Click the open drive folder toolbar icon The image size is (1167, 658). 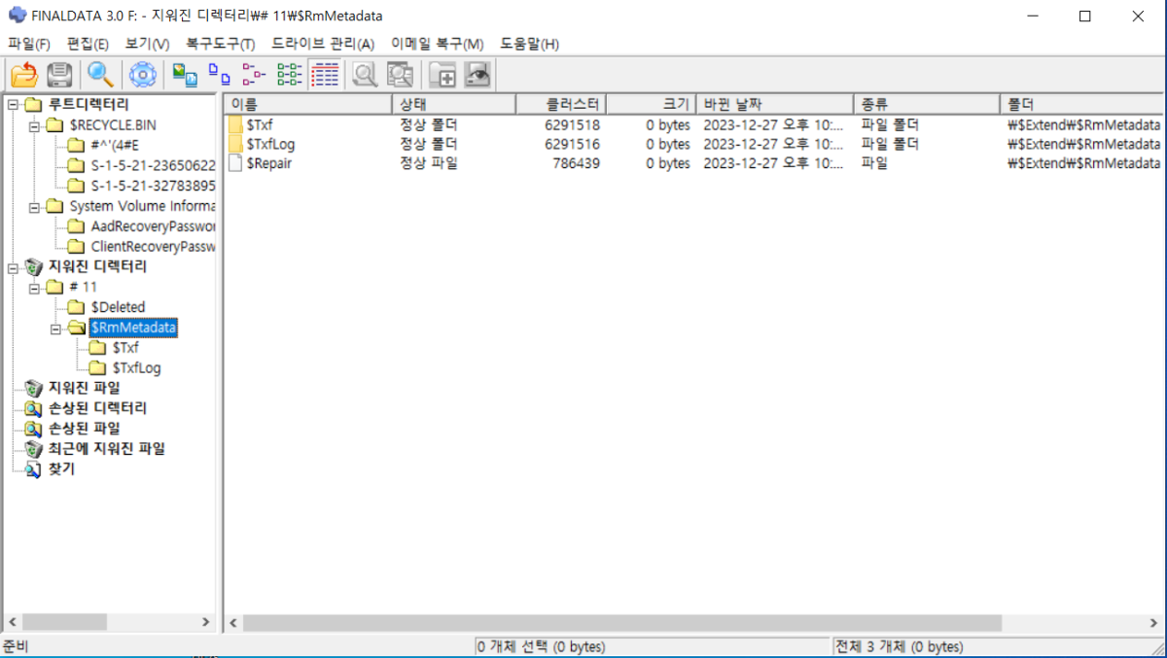pyautogui.click(x=24, y=74)
